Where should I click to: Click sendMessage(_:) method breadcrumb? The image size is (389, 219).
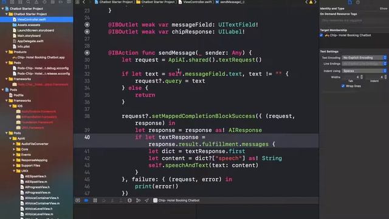tap(230, 2)
